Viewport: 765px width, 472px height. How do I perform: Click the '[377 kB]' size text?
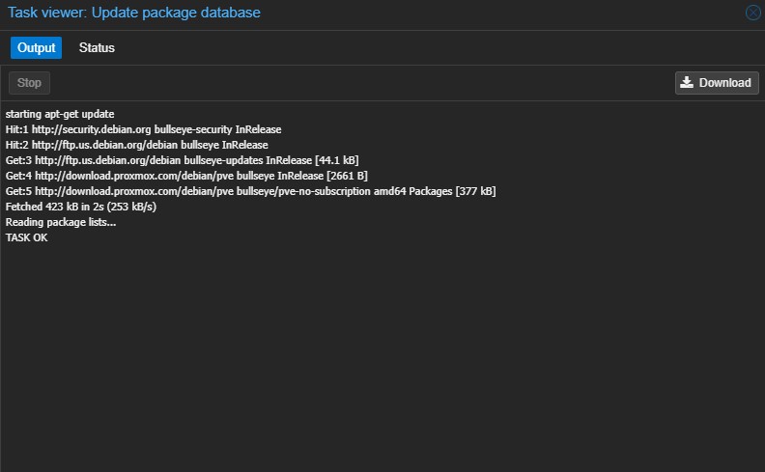coord(475,191)
